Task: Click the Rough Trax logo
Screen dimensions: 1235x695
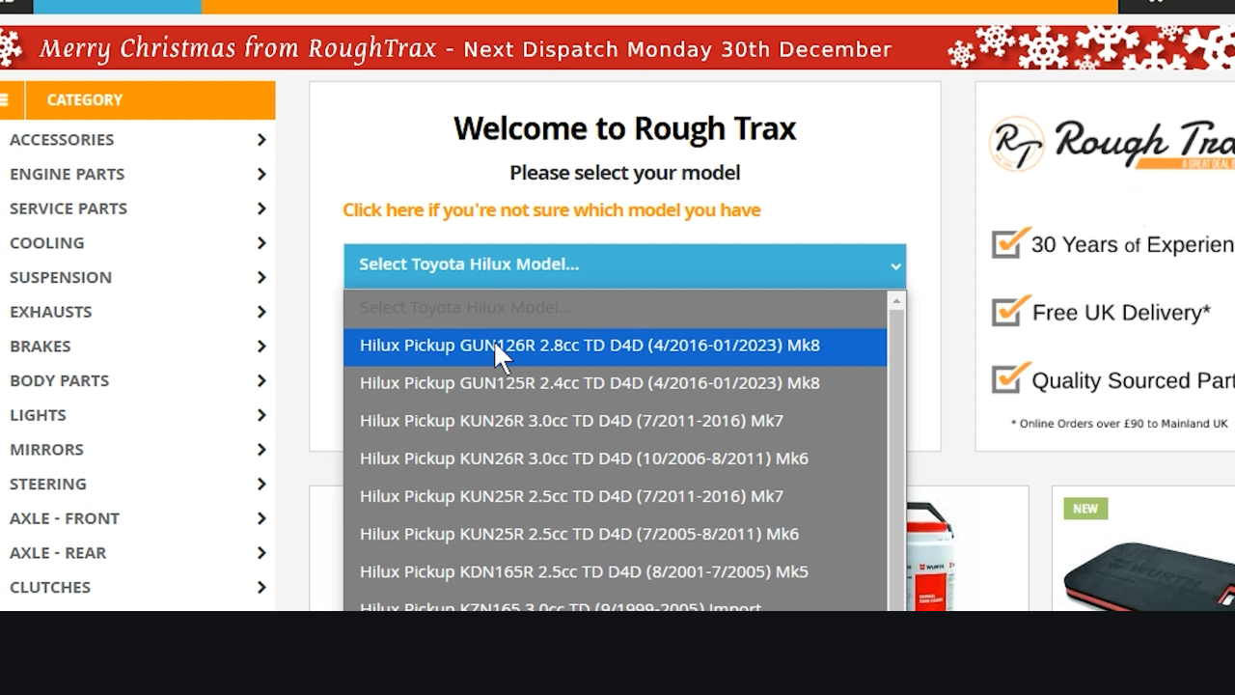Action: click(1111, 145)
